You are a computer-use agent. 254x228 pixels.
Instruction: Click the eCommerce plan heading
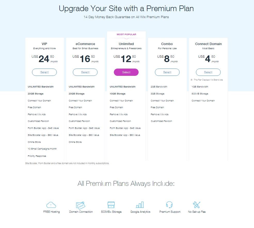click(x=85, y=44)
